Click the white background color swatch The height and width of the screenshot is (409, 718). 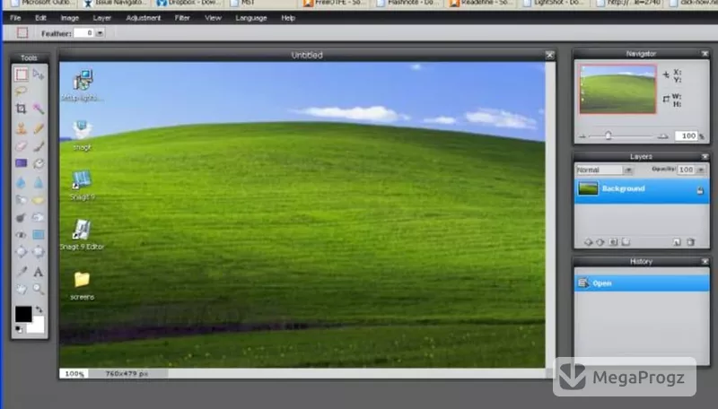point(37,326)
